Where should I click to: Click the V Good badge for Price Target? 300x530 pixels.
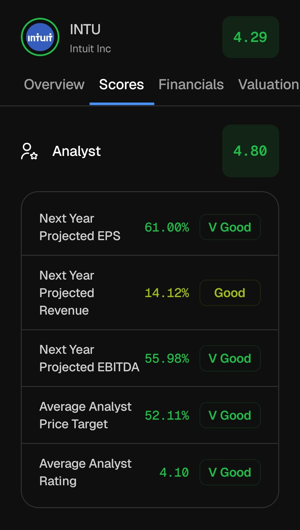(x=230, y=415)
